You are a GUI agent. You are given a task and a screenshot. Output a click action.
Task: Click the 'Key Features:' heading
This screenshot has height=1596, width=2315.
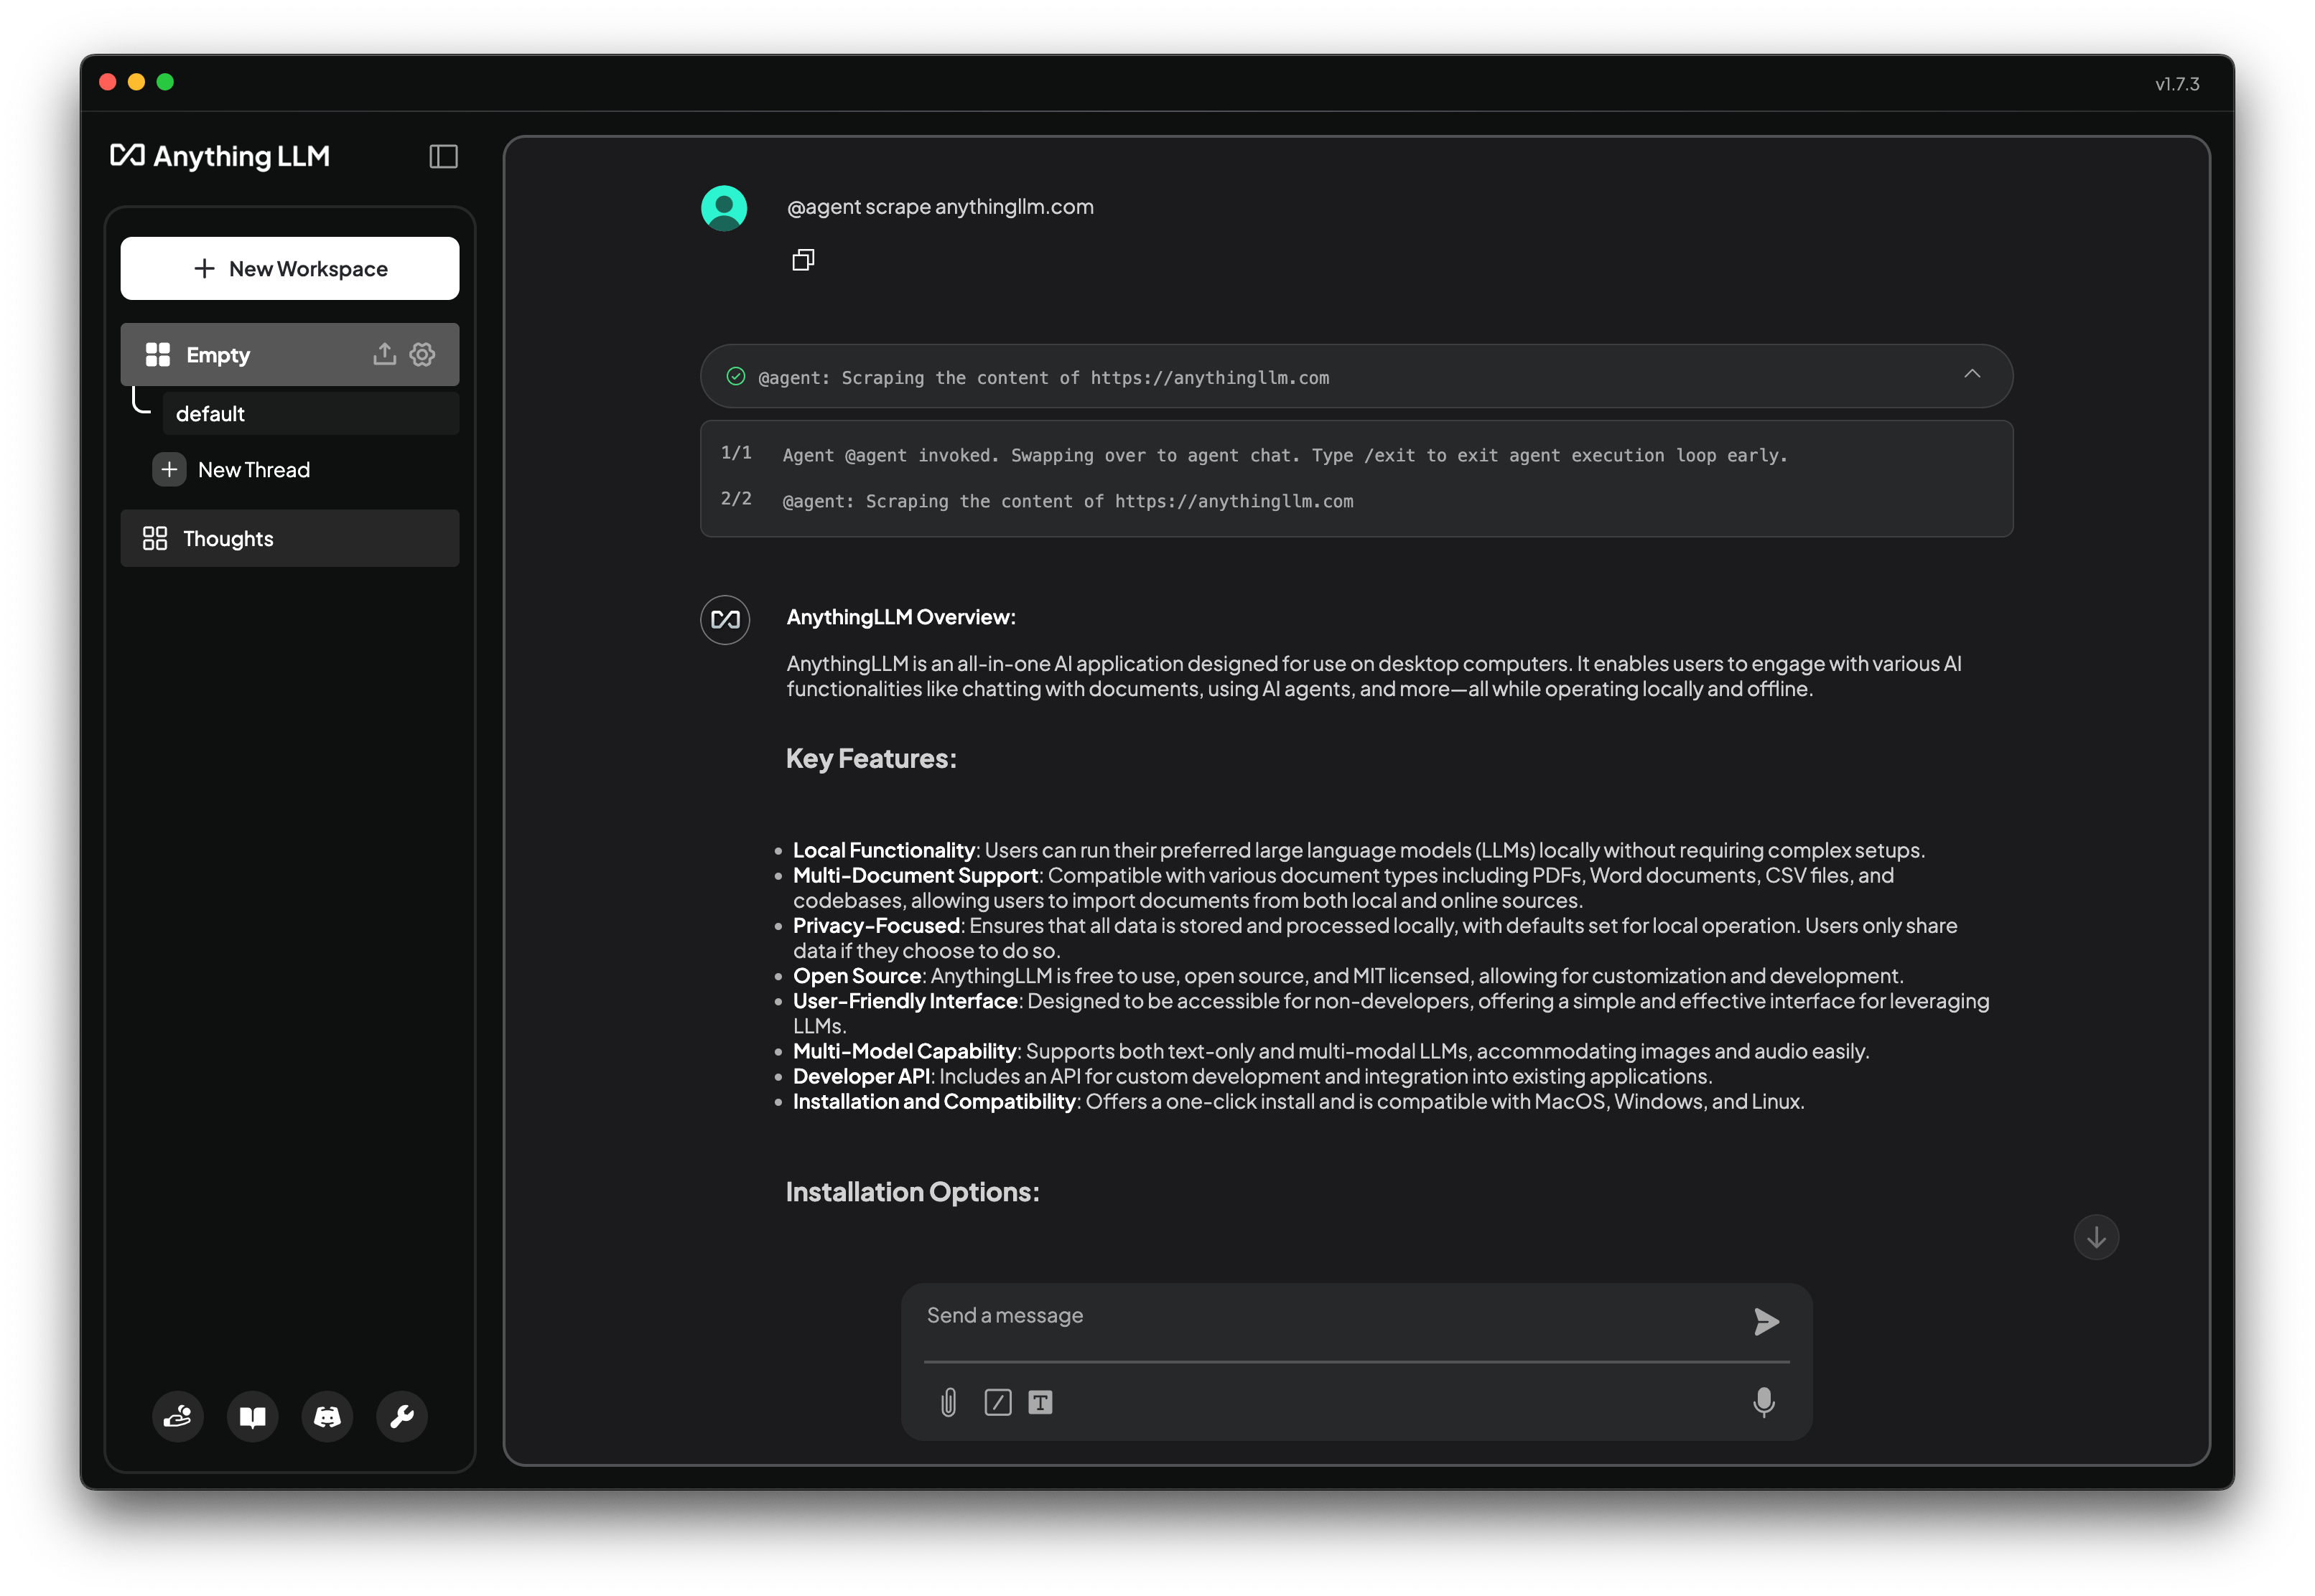tap(870, 758)
